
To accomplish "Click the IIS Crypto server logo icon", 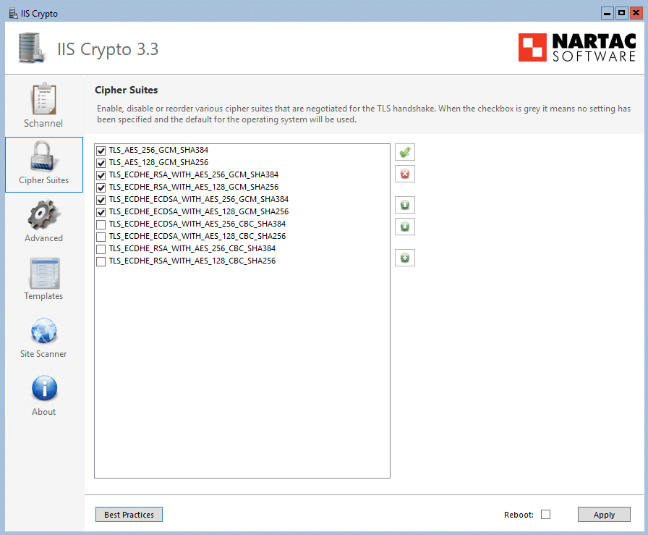I will [31, 49].
